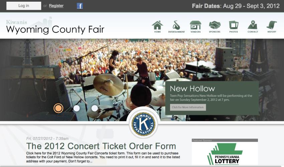284x167 pixels.
Task: Click the Kiwanis International round logo
Action: point(143,124)
